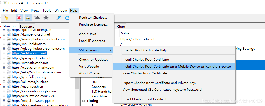Expand the kunpeng.csdn.net node
The height and width of the screenshot is (106, 265).
pos(4,34)
